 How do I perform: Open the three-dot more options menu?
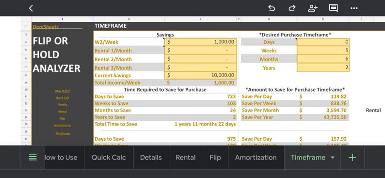click(x=354, y=8)
